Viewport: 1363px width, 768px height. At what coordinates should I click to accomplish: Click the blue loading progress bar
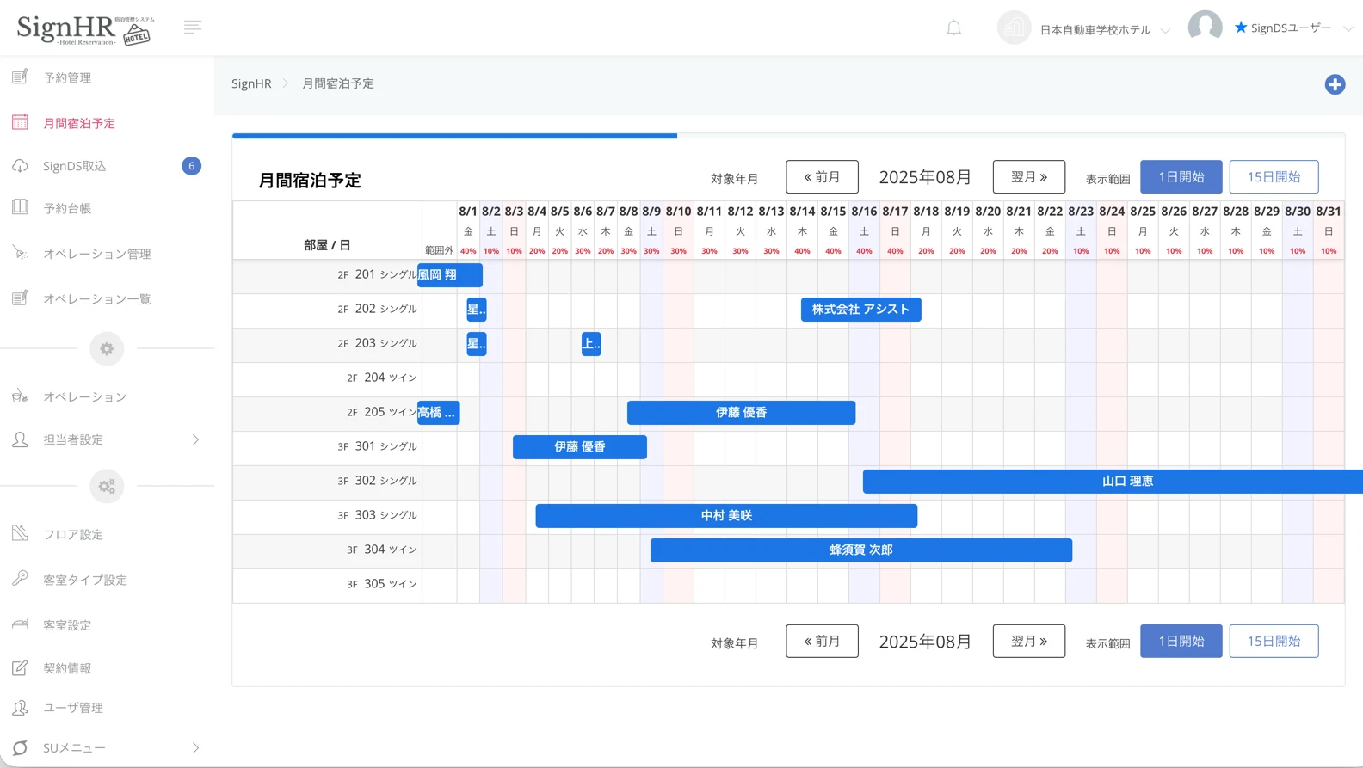(x=454, y=135)
